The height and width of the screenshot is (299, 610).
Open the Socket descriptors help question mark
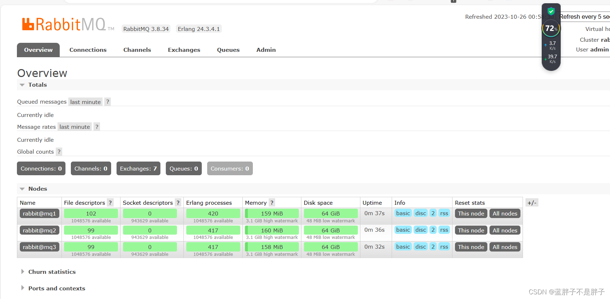pyautogui.click(x=178, y=203)
